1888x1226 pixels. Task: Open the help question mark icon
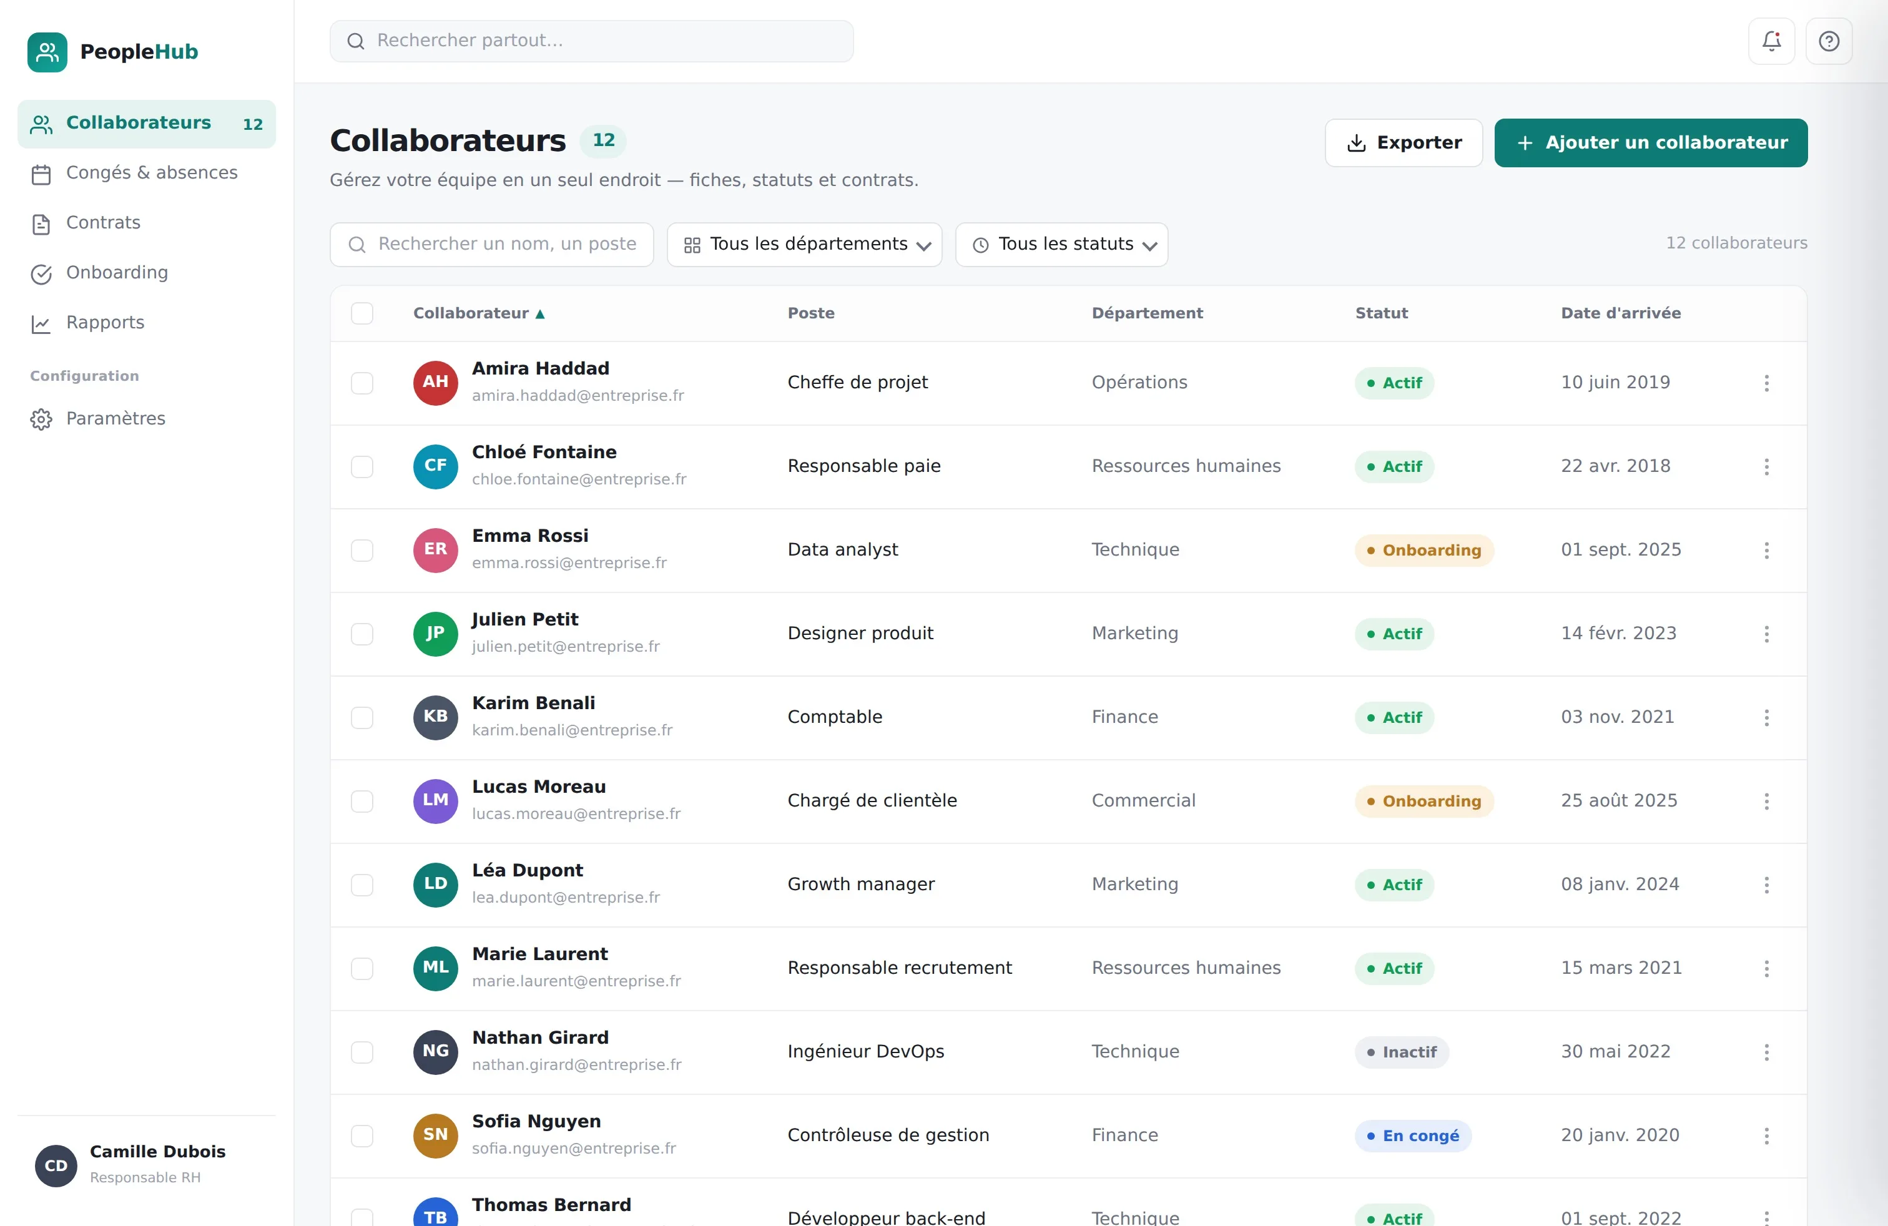1829,41
